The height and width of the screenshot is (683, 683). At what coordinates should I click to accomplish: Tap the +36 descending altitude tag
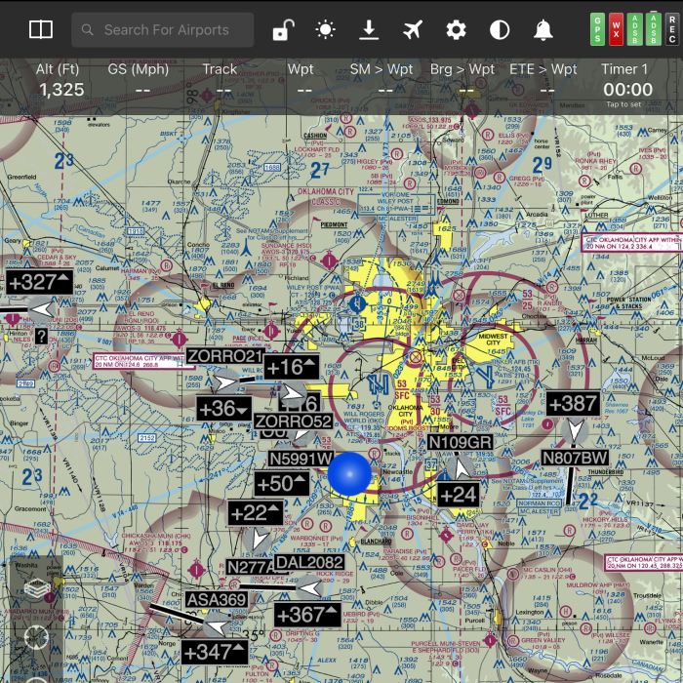[223, 409]
